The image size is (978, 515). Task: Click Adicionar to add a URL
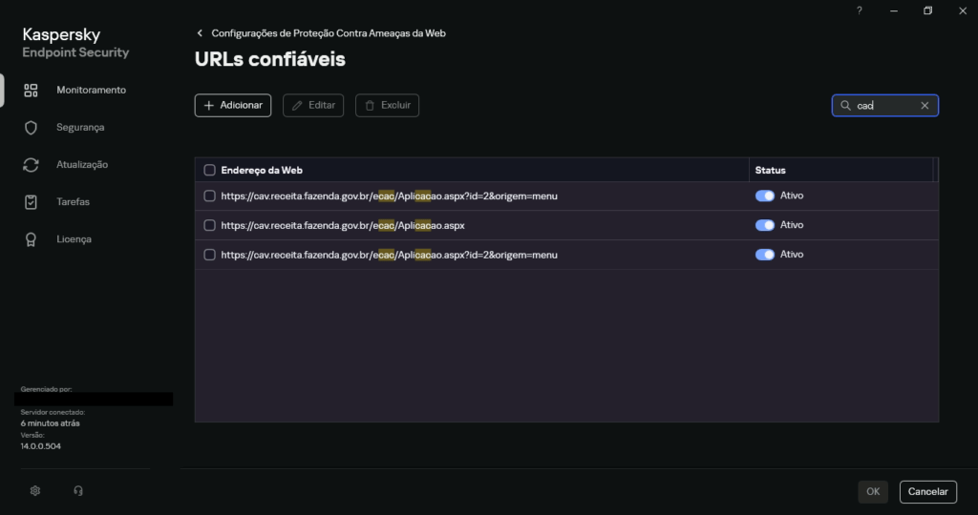point(233,105)
